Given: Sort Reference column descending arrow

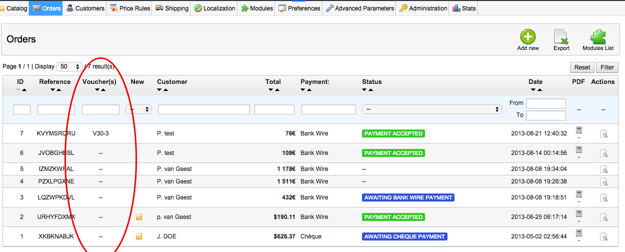Looking at the screenshot, I should (x=53, y=90).
